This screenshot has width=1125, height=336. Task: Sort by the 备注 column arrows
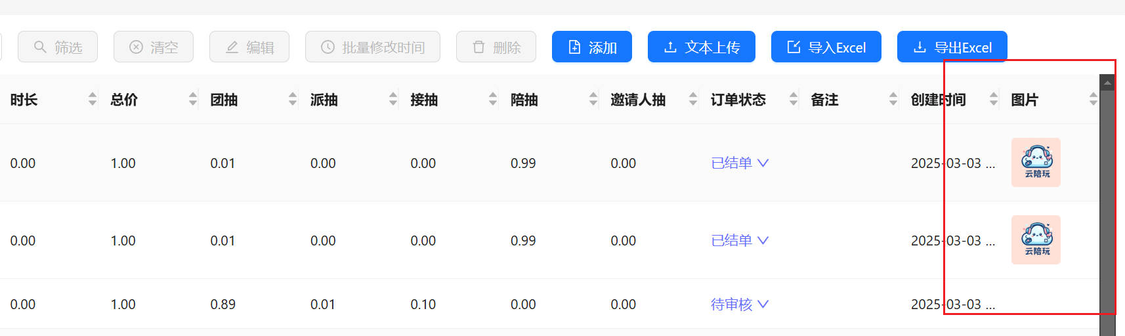point(893,99)
